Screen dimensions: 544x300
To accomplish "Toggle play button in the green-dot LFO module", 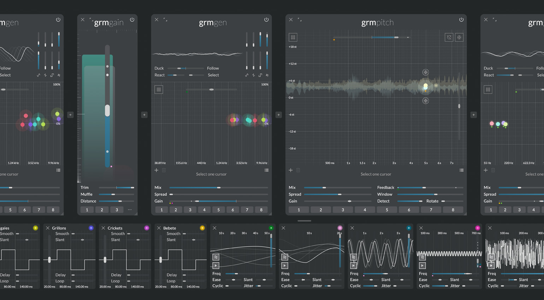I will 216,265.
